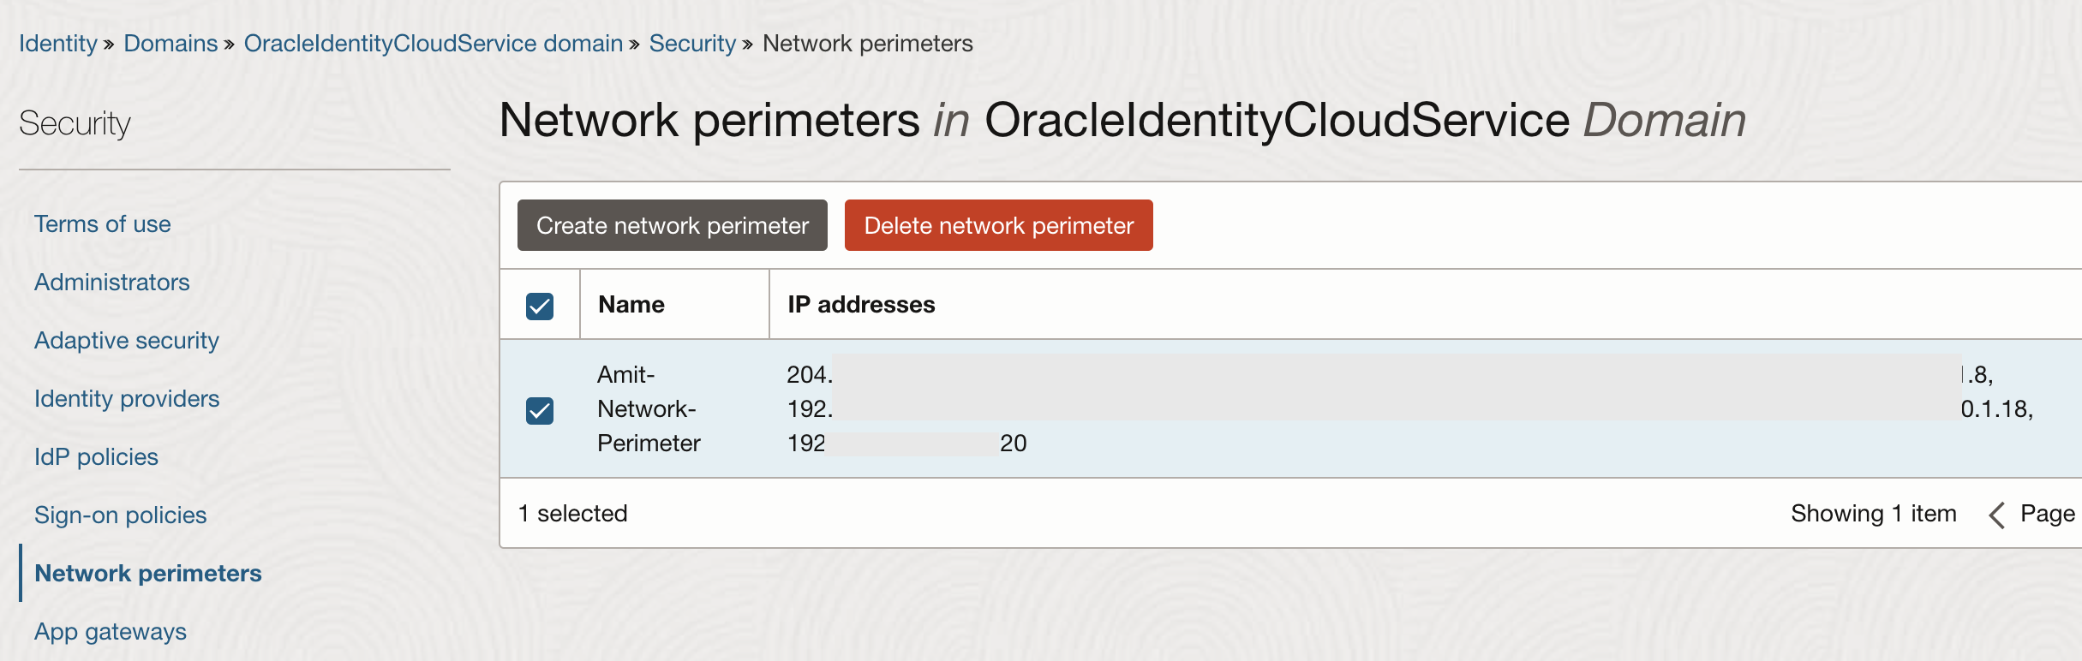Navigate to Domains breadcrumb

(x=171, y=44)
